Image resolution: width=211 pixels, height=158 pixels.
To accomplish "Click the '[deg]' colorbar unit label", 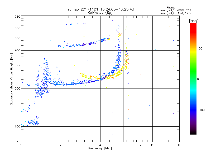I will pos(194,21).
